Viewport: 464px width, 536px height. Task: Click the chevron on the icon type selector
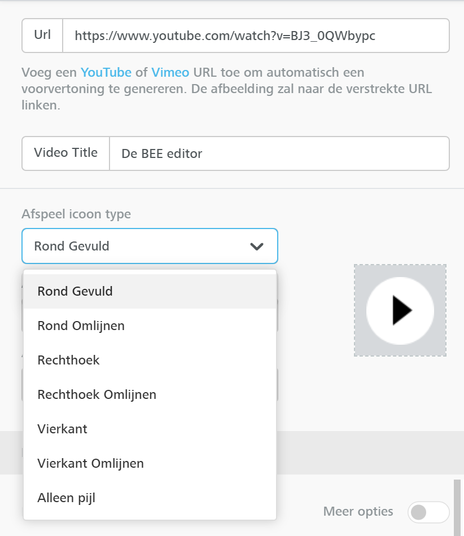[257, 246]
